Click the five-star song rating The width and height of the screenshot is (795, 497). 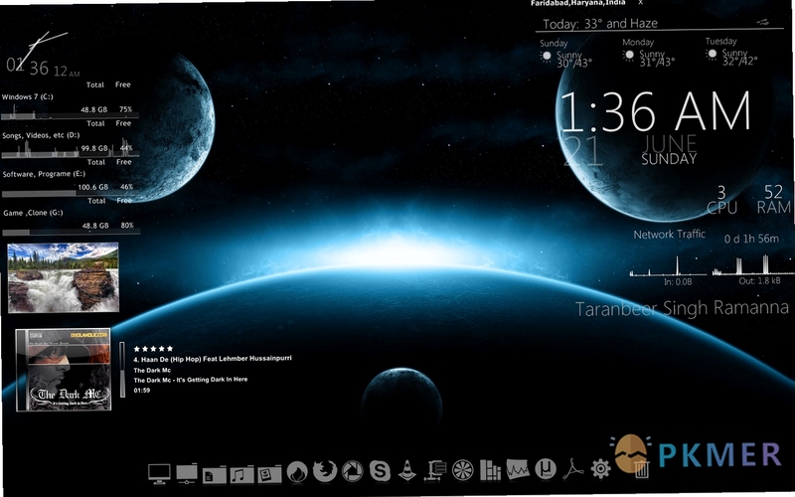(x=153, y=349)
